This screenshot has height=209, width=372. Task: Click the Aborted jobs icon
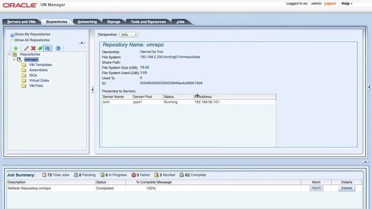pos(156,175)
